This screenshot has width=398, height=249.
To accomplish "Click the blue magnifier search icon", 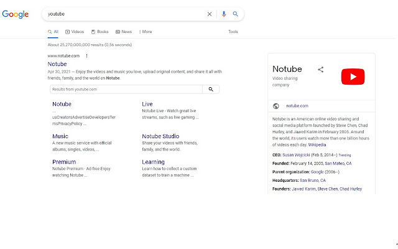I will point(236,14).
